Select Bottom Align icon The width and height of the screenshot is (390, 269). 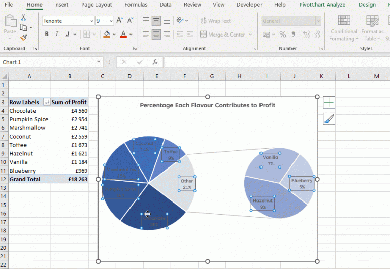tap(167, 21)
